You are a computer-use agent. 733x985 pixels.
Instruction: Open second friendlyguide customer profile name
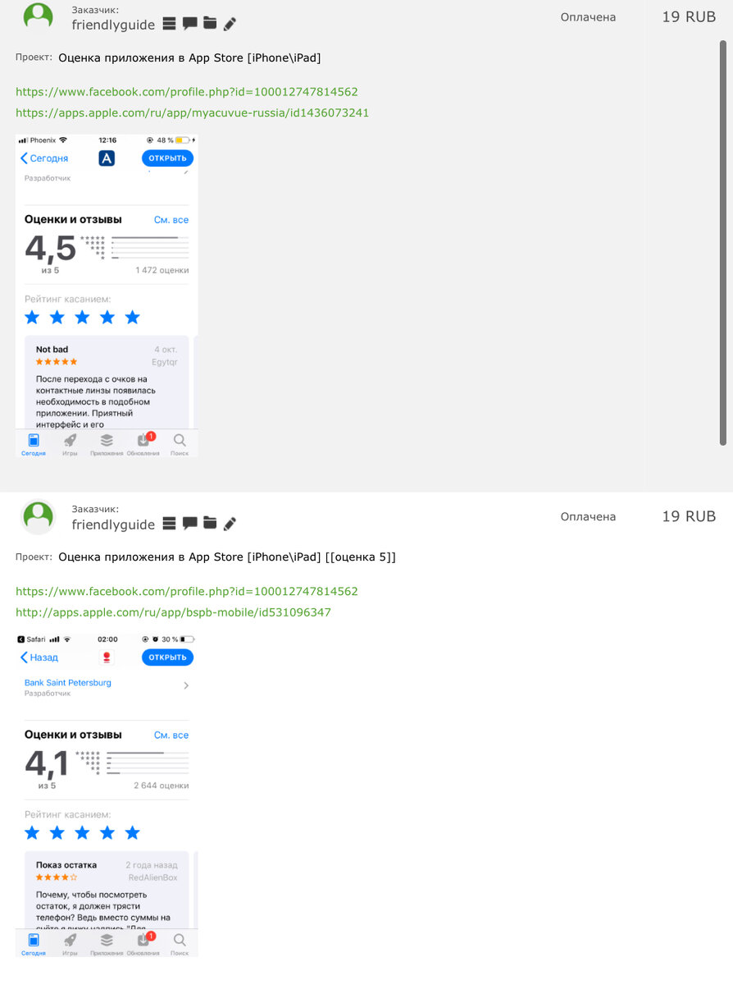[113, 525]
